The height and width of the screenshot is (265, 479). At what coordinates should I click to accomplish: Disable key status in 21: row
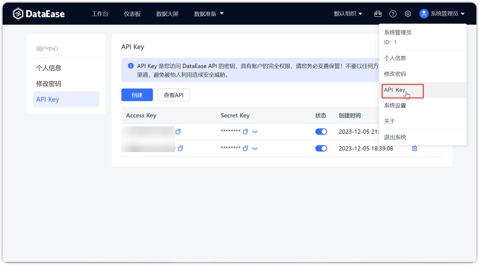(x=321, y=132)
